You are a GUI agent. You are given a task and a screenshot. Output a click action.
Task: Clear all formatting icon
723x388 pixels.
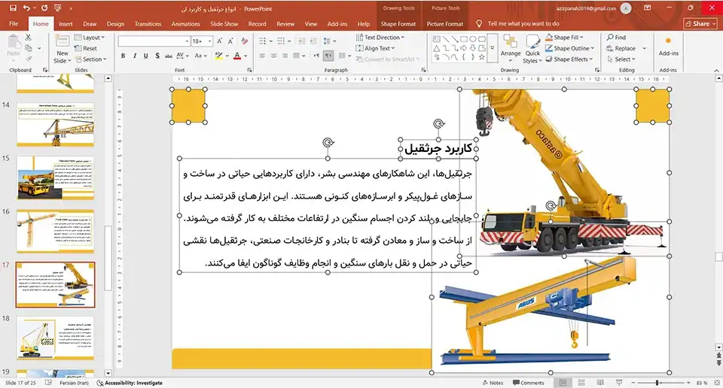[244, 41]
